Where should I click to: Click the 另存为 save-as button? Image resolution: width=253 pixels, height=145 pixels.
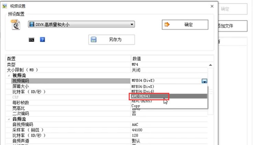112,40
